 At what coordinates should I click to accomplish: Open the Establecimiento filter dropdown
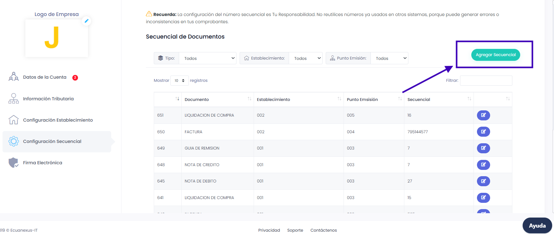click(306, 58)
